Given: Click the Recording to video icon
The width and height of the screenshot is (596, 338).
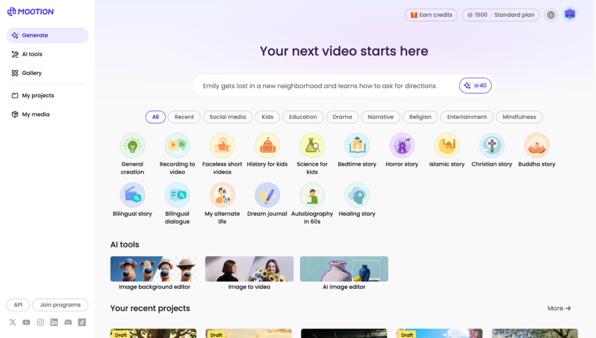Looking at the screenshot, I should coord(177,146).
